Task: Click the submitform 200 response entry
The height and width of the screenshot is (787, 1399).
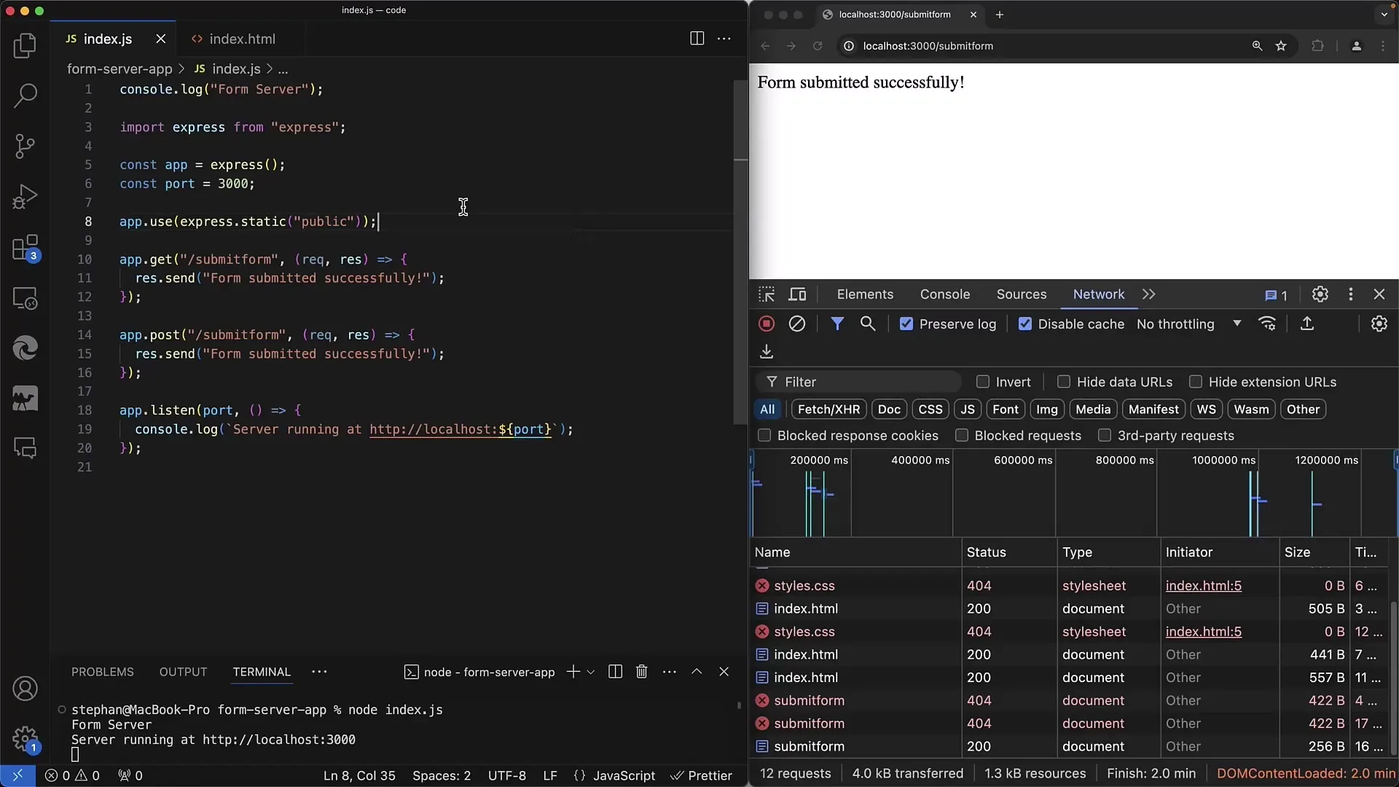Action: point(808,745)
